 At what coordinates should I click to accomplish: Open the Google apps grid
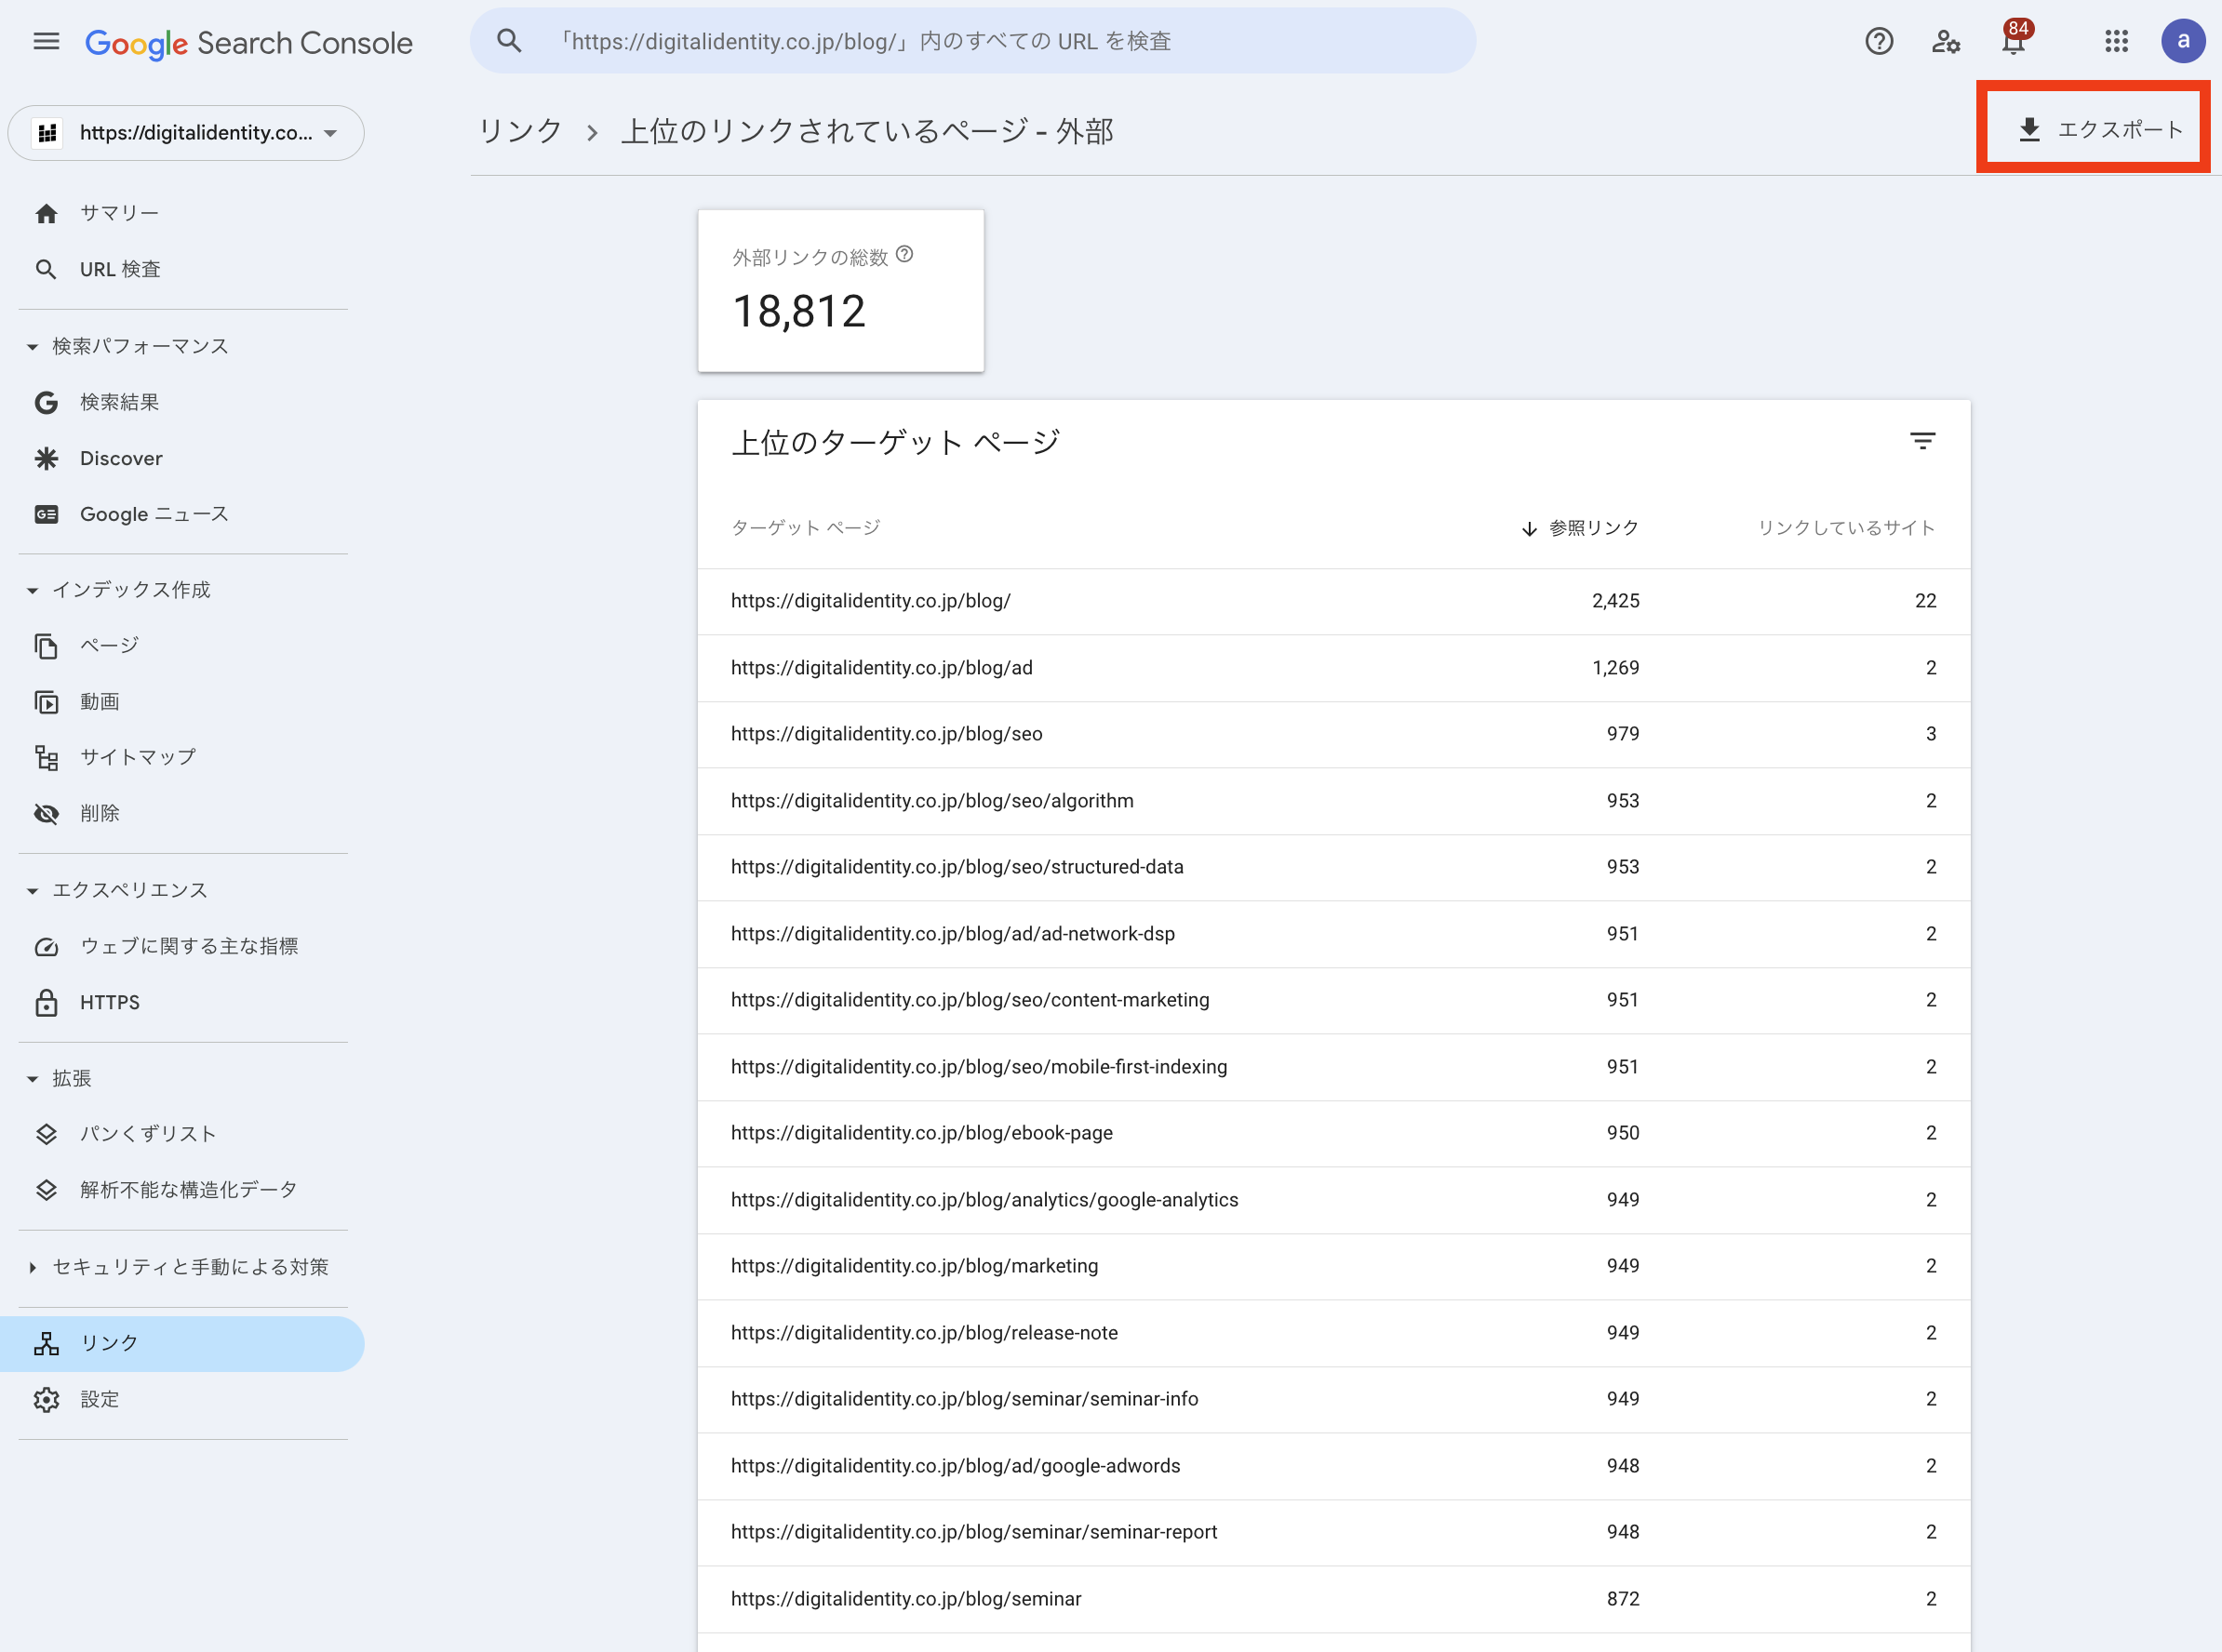pos(2116,41)
